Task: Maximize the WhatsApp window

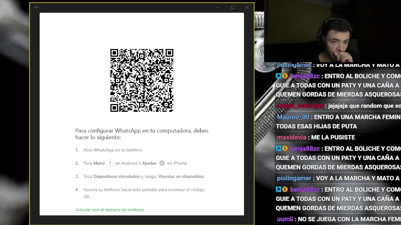Action: pos(232,7)
